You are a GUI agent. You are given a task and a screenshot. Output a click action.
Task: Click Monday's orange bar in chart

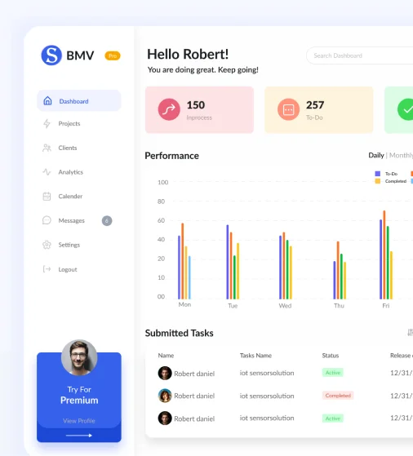pos(183,261)
